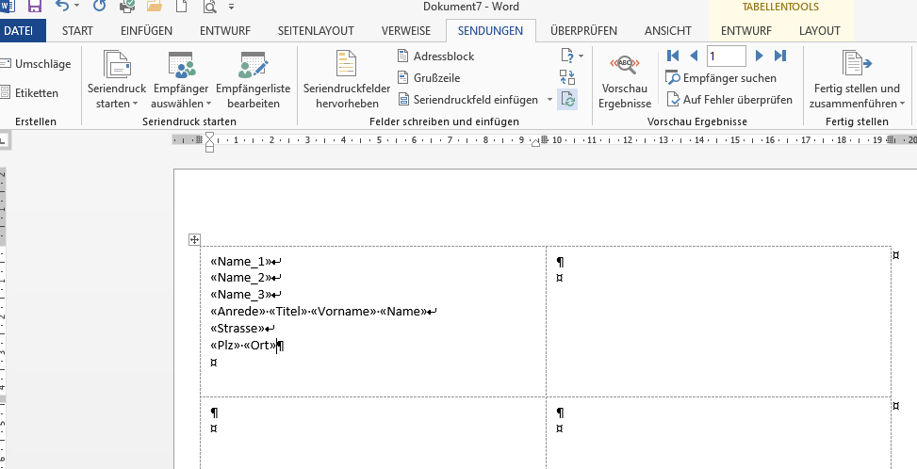Viewport: 917px width, 469px height.
Task: Click the record number input field
Action: click(726, 57)
